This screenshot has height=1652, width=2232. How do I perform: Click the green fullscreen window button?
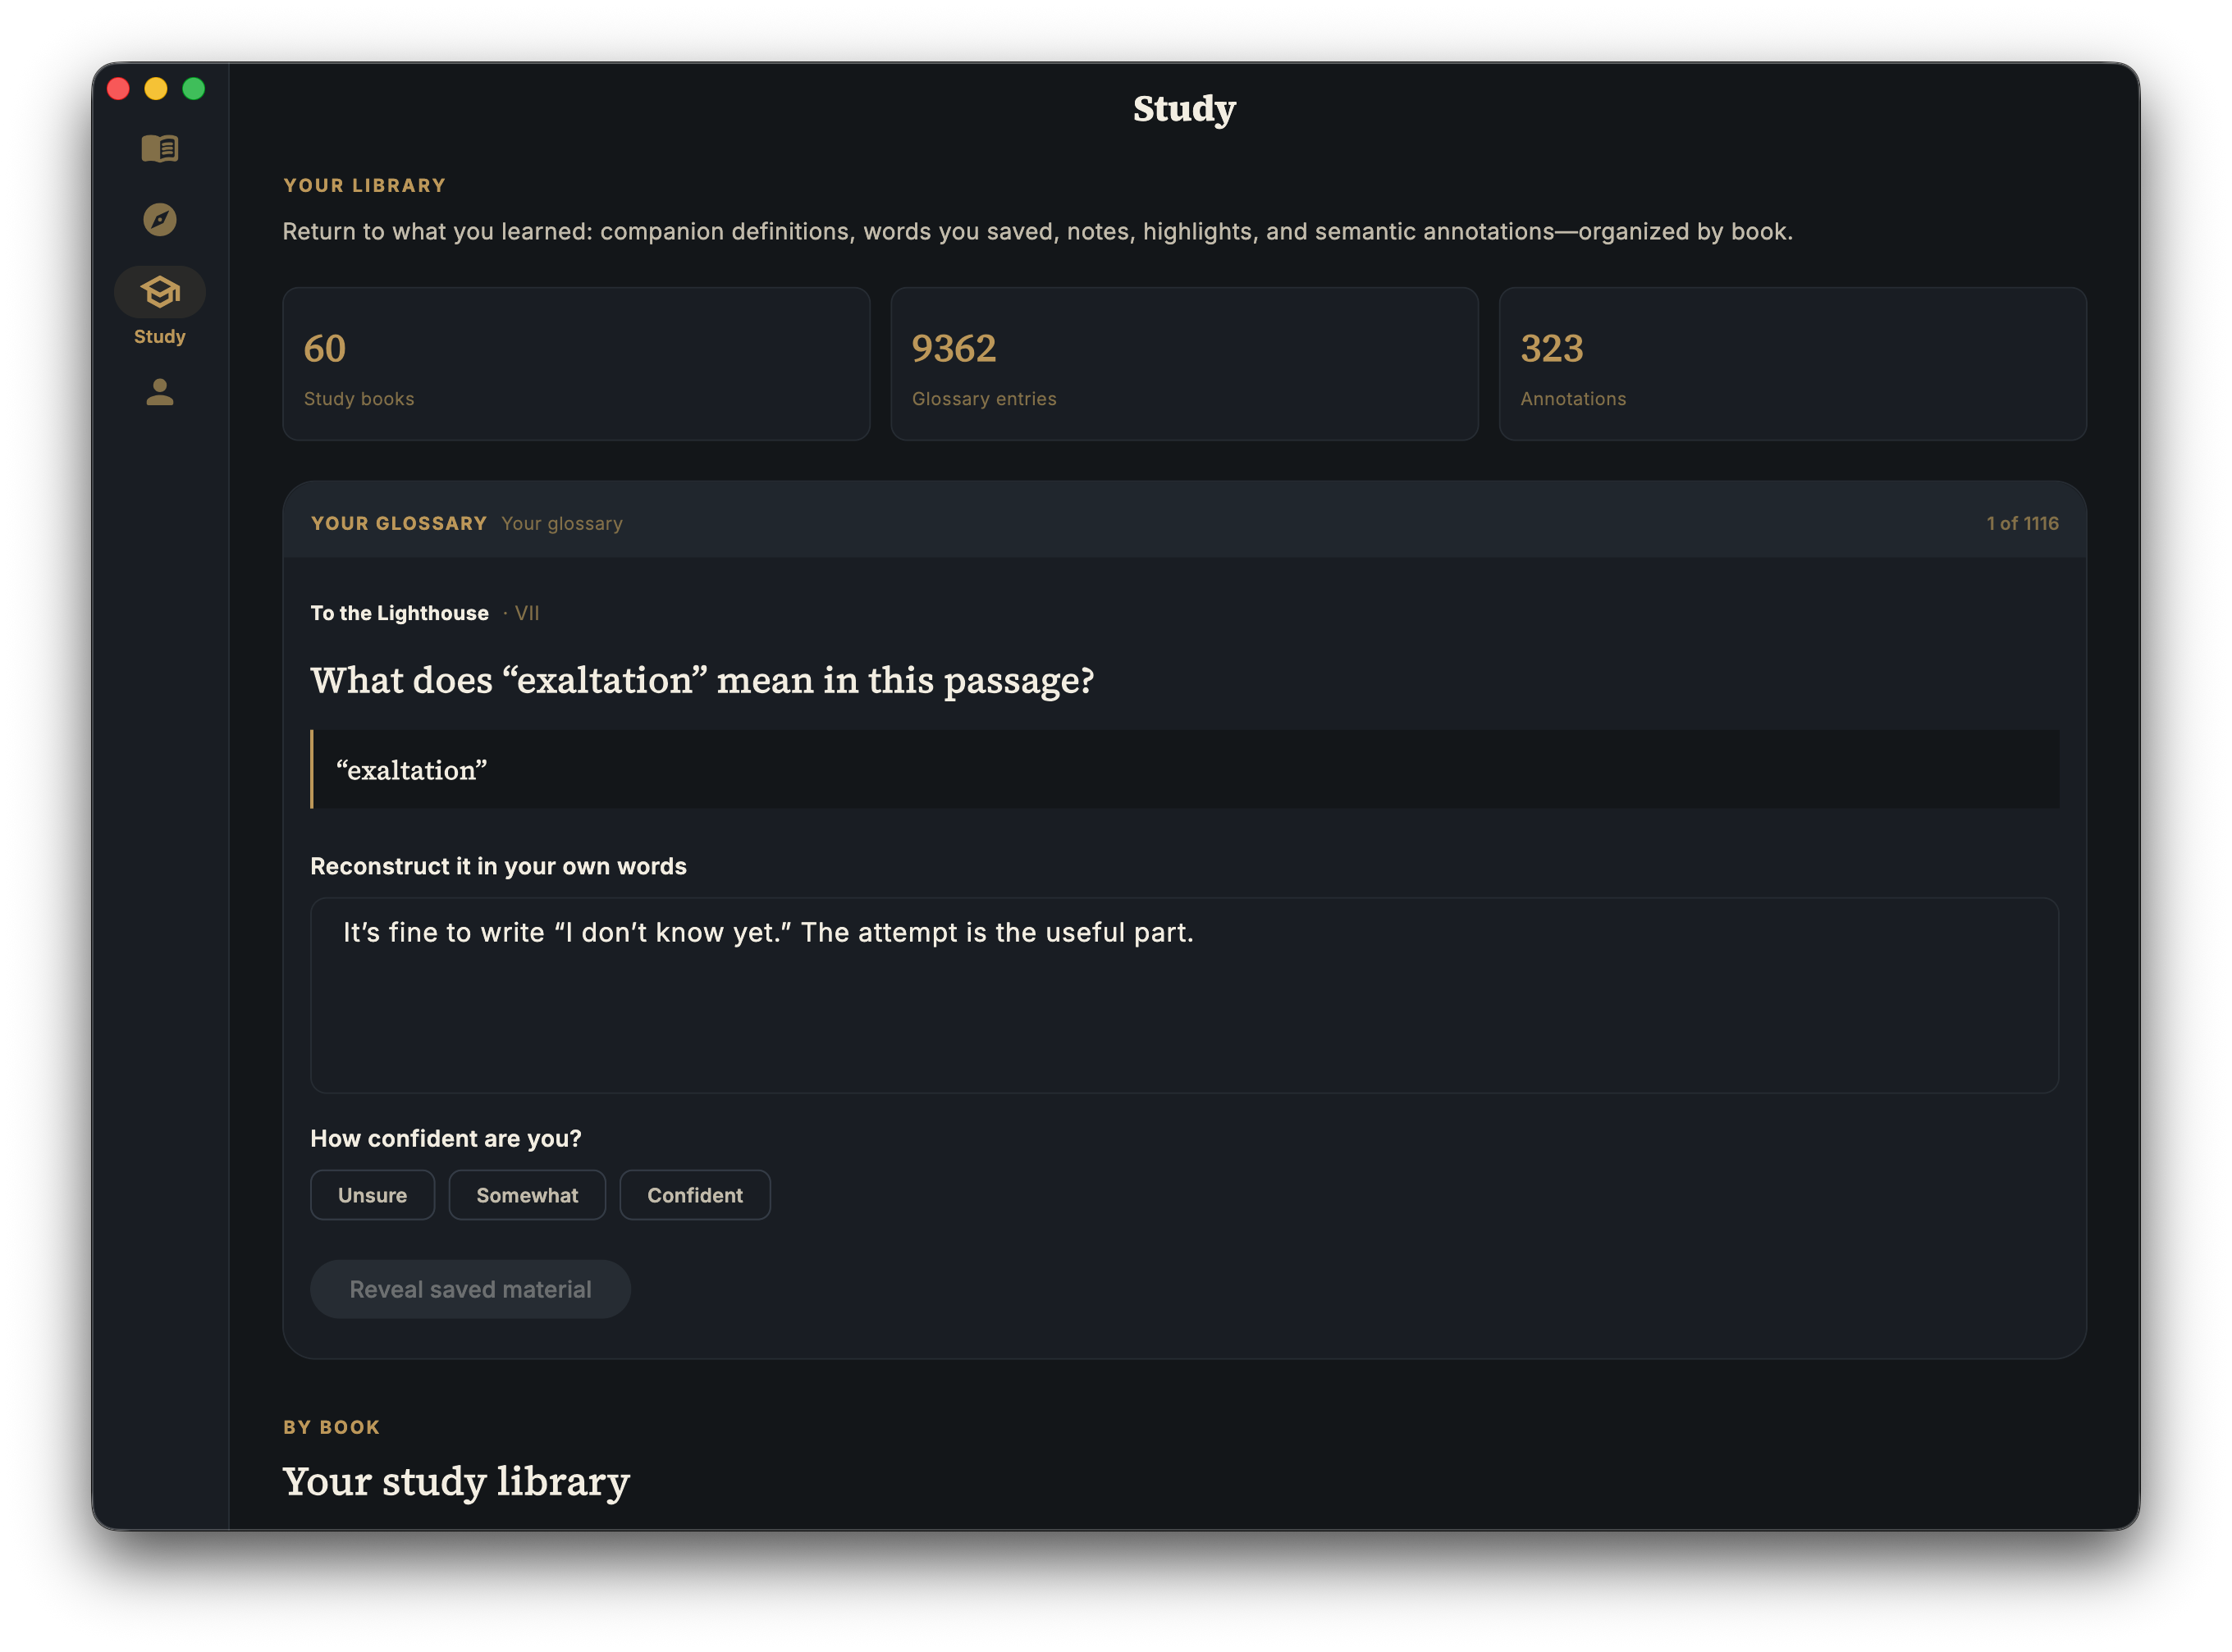(194, 89)
